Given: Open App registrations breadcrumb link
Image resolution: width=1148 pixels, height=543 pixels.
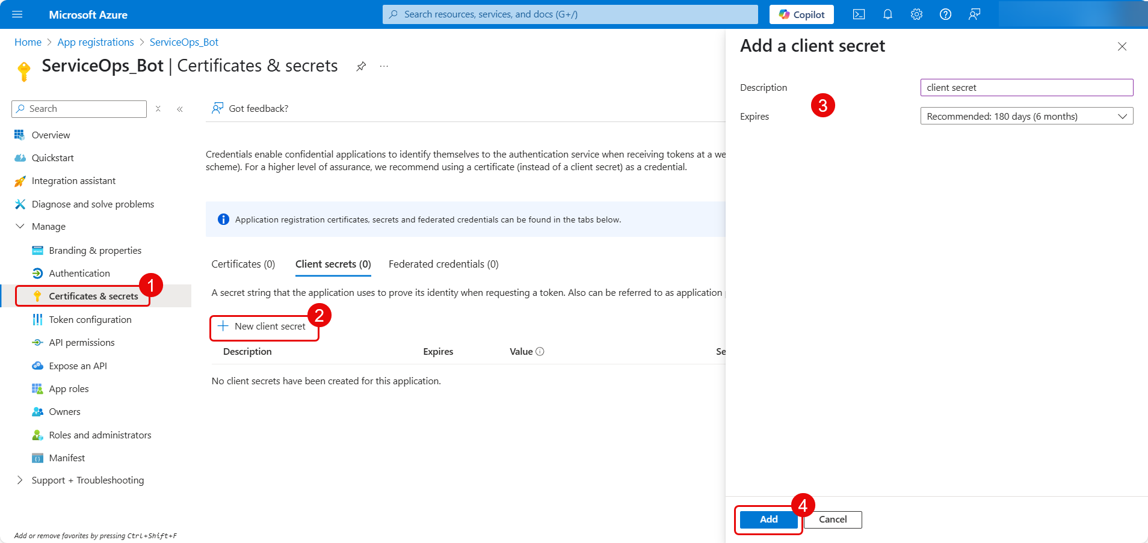Looking at the screenshot, I should click(x=96, y=42).
